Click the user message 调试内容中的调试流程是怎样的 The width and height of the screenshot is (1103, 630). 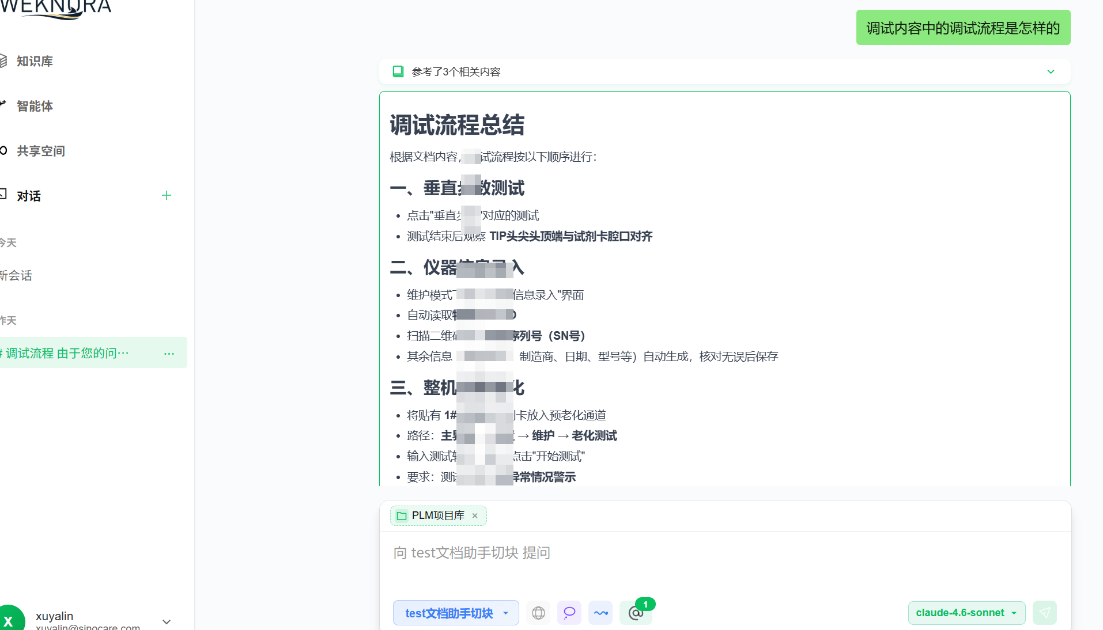[963, 28]
